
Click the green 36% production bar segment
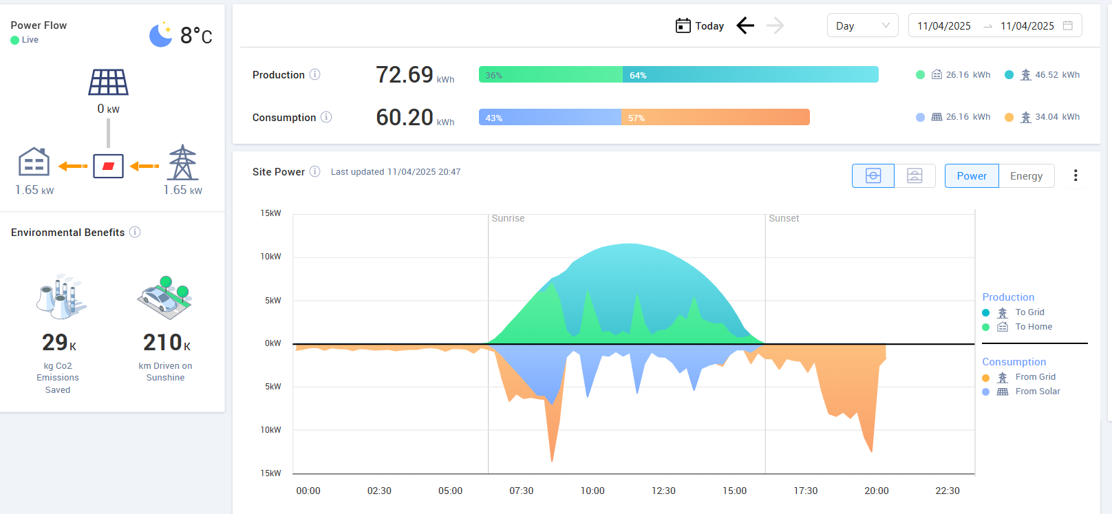550,75
